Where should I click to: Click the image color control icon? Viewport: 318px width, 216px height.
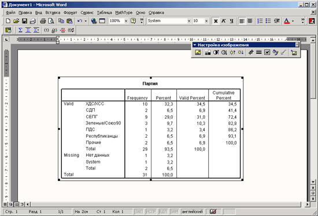coord(208,52)
